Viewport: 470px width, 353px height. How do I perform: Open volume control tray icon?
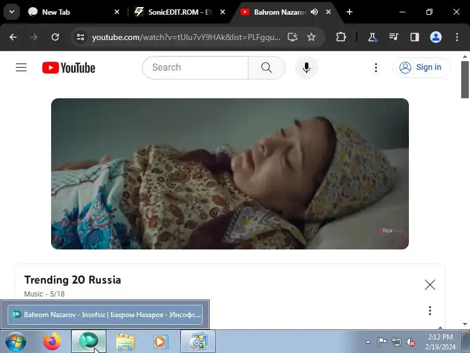pyautogui.click(x=410, y=342)
